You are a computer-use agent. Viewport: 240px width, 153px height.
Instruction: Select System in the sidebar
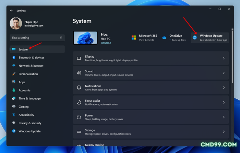coord(37,49)
